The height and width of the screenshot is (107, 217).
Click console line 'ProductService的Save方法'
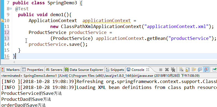click(x=31, y=93)
